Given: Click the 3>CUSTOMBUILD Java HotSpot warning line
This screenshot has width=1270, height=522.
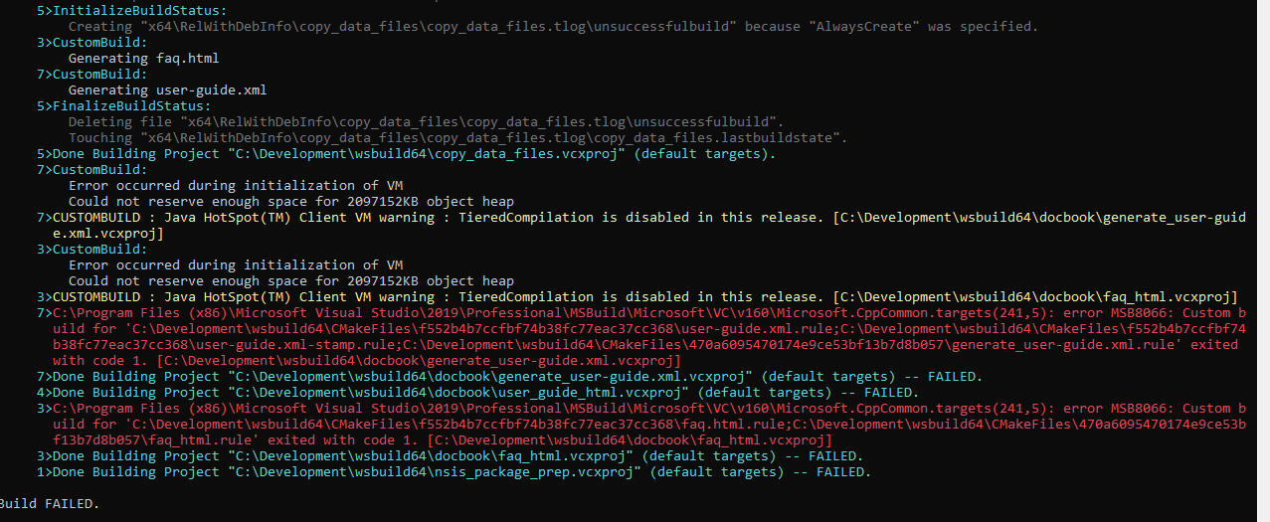Looking at the screenshot, I should [636, 297].
